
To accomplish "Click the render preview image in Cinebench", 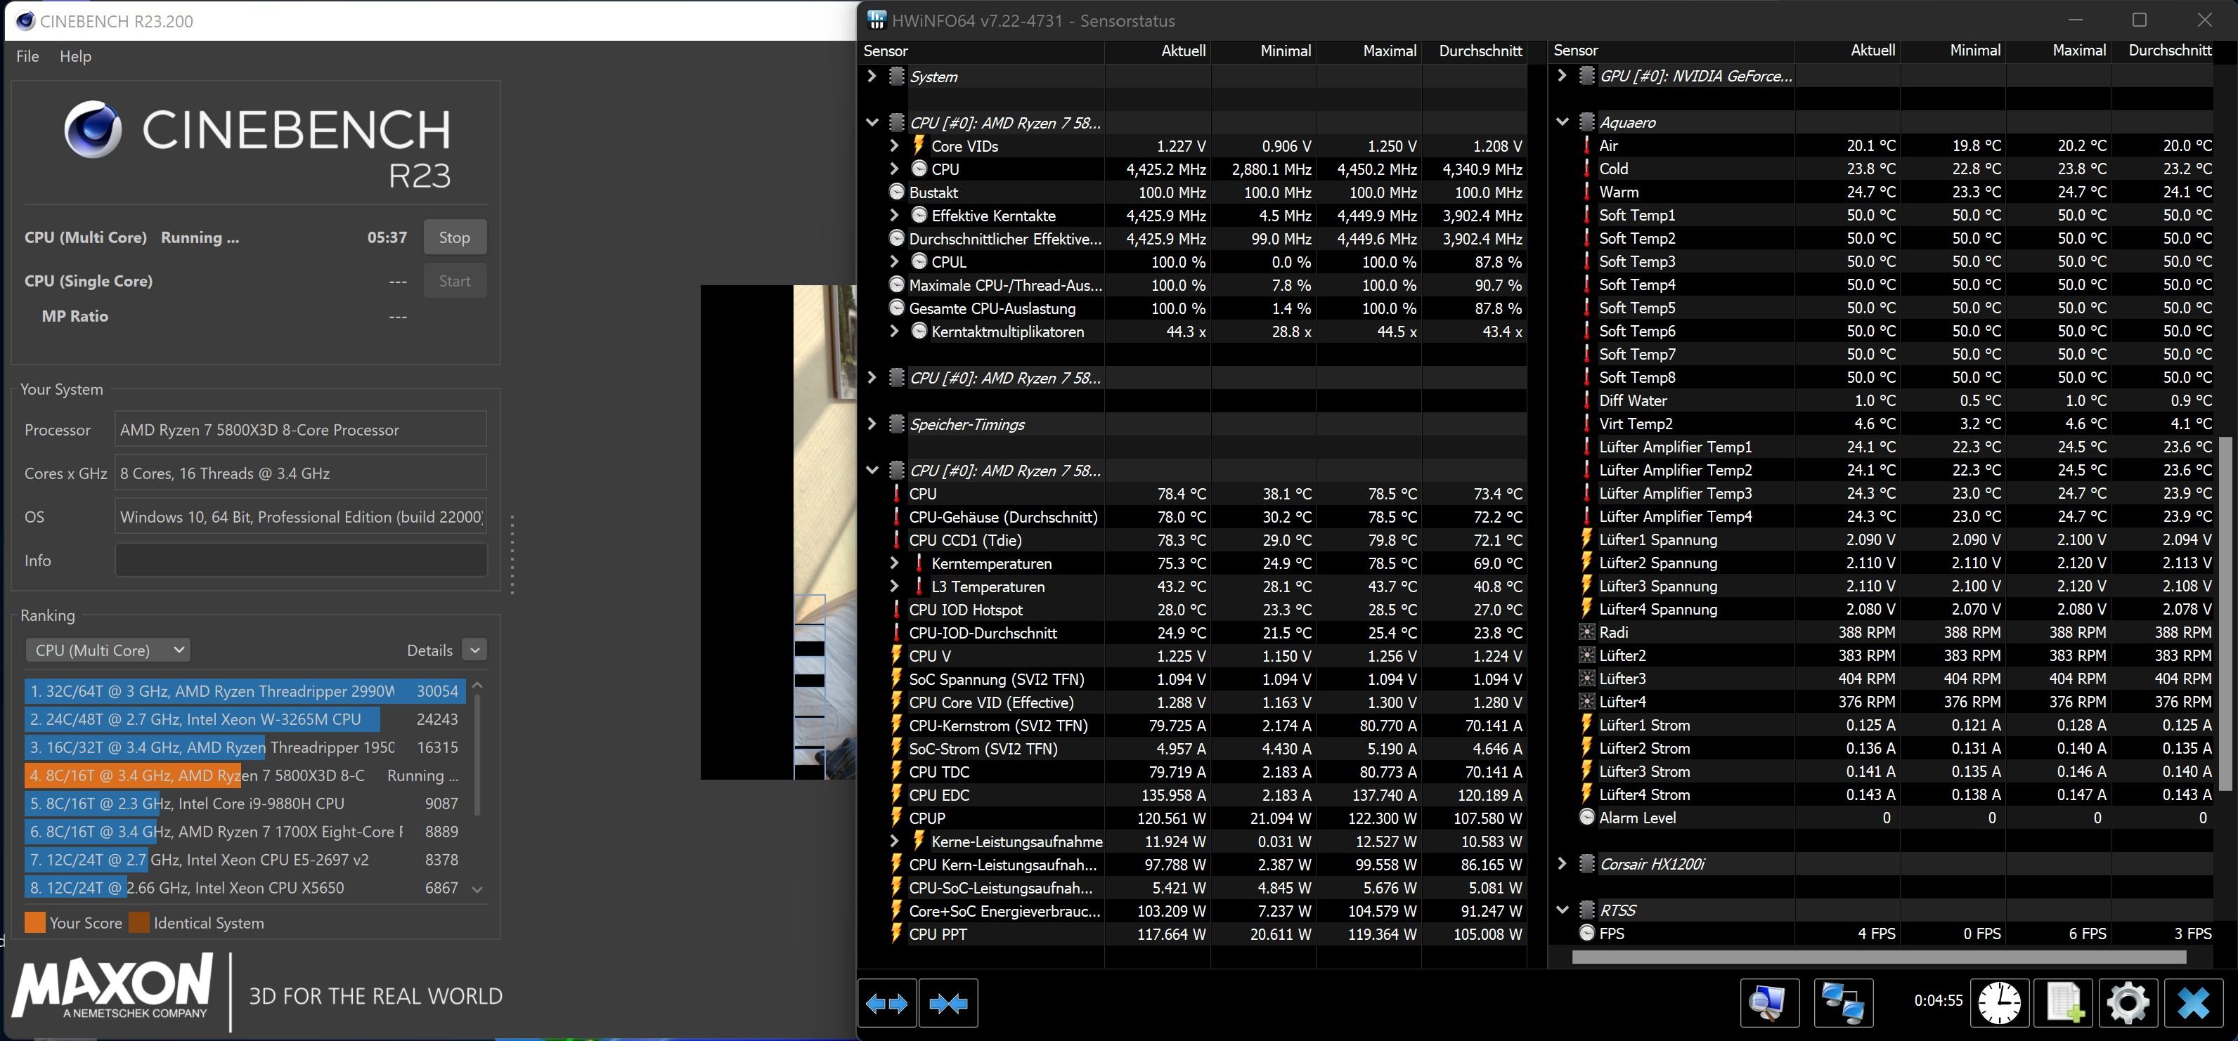I will point(778,532).
